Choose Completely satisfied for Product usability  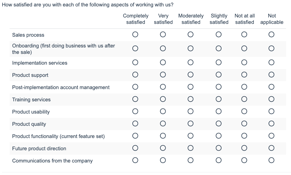tap(135, 112)
